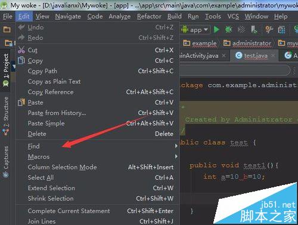Click the run with coverage icon

coord(241,30)
